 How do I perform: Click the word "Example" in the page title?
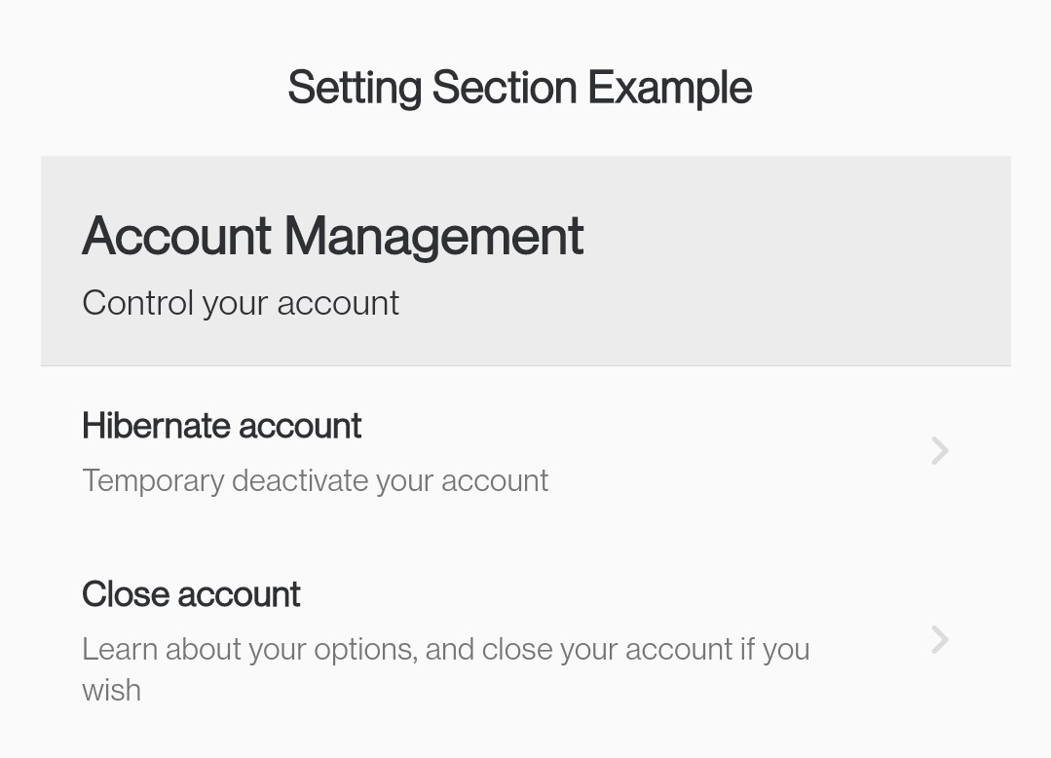(x=669, y=88)
